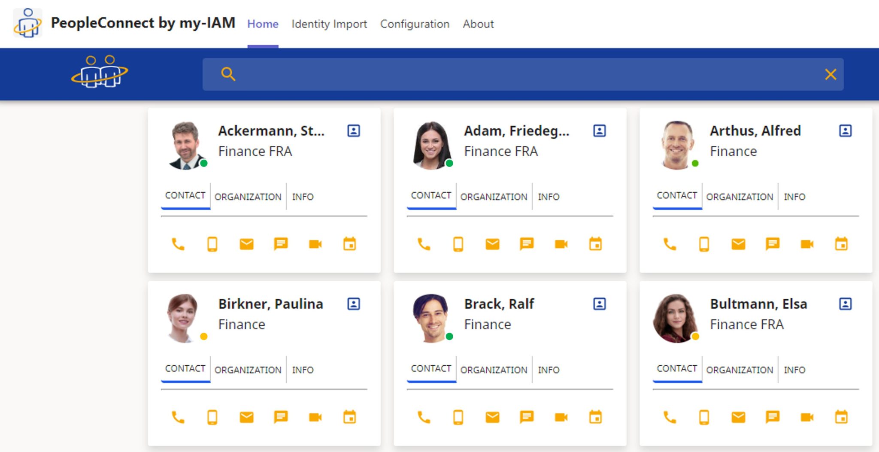Dial Bultmann, Elsa's mobile number

pyautogui.click(x=703, y=416)
